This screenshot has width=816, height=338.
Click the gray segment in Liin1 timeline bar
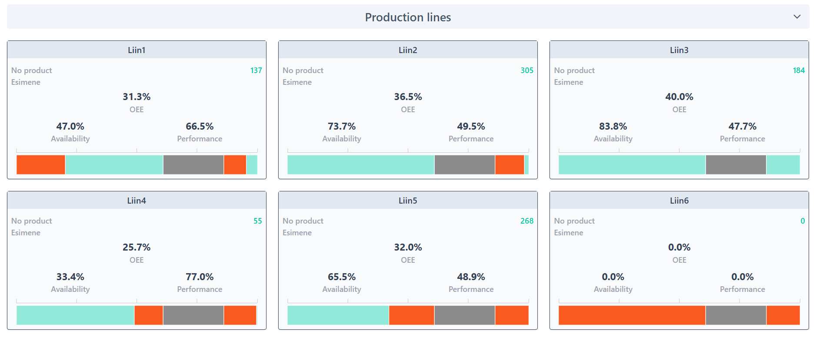point(193,165)
